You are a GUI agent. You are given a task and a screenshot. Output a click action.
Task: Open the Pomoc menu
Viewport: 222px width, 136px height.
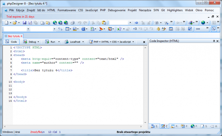[x=209, y=10]
